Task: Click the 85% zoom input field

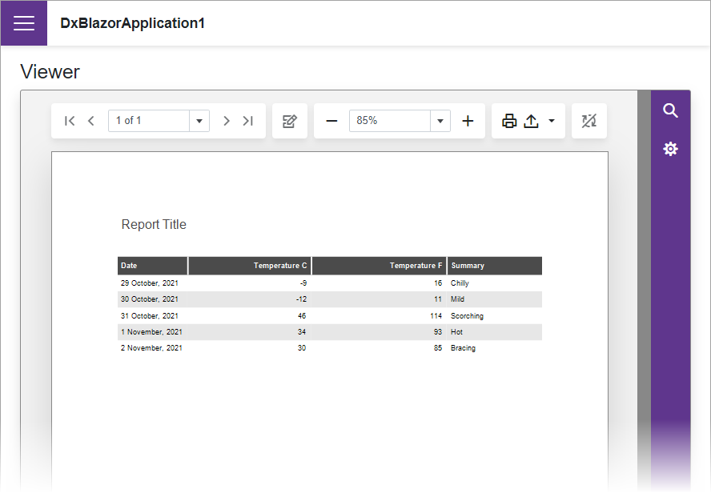Action: tap(390, 121)
